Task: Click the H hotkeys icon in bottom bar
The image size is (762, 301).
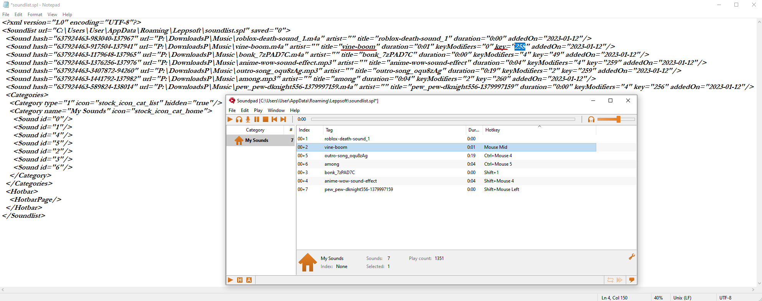Action: (240, 280)
